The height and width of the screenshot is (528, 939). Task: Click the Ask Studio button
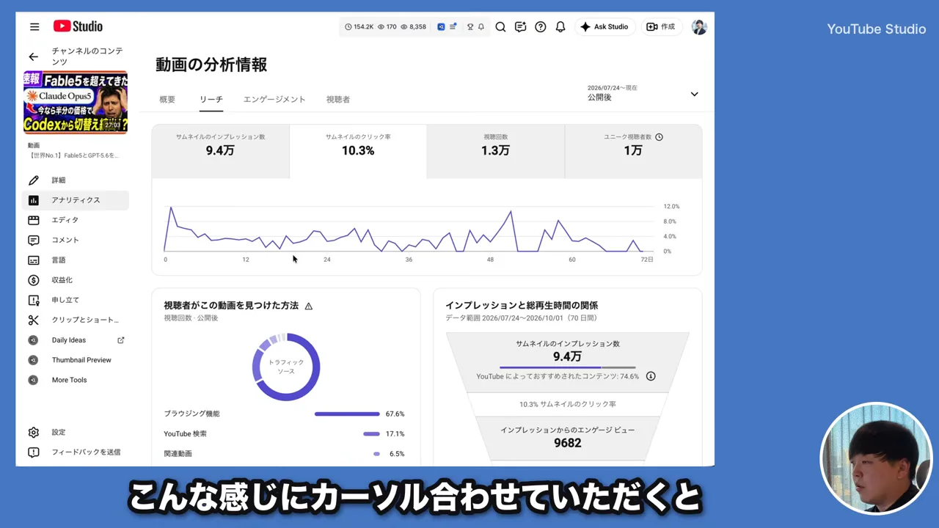click(604, 27)
